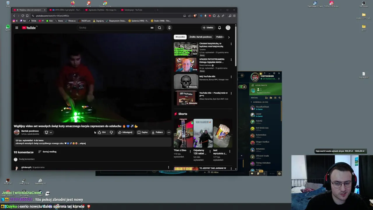
Task: Open the Titan z Dino short
Action: click(183, 133)
